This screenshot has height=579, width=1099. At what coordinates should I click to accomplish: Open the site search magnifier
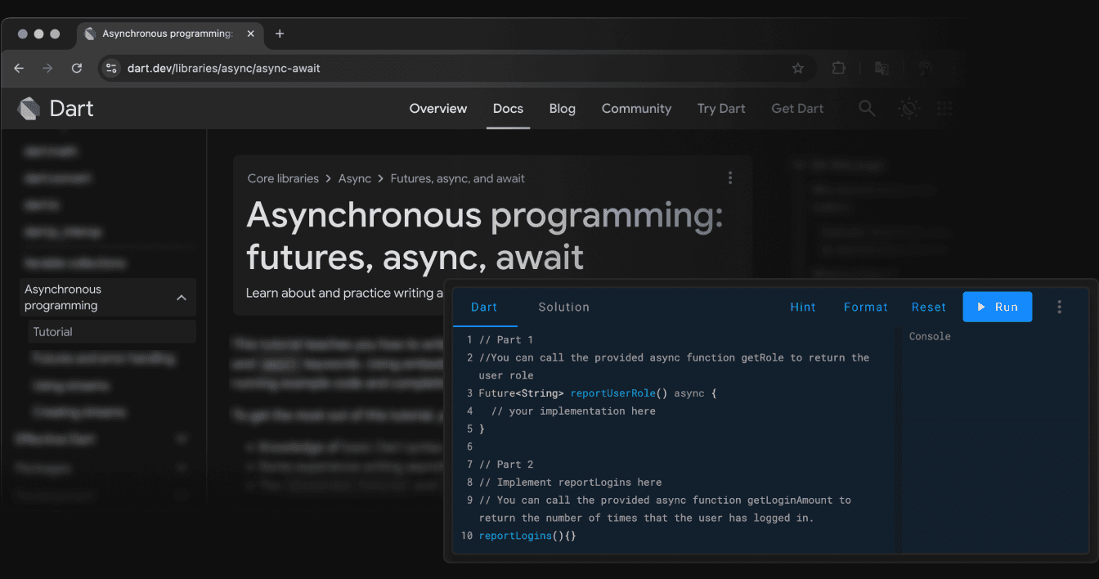pos(867,108)
